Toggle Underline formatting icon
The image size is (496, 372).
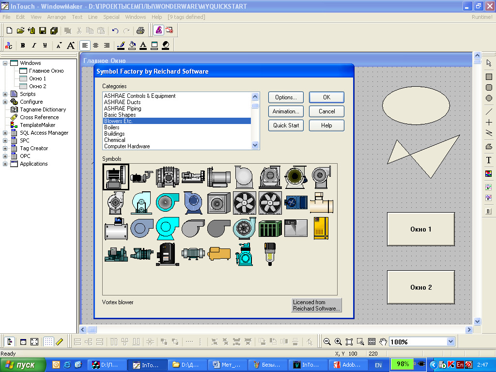[45, 45]
